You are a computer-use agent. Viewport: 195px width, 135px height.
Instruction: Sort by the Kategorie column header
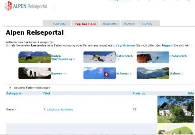(x=14, y=93)
